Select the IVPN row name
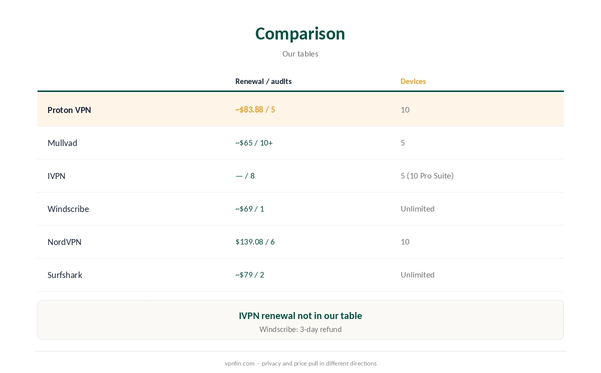The width and height of the screenshot is (601, 373). 56,176
